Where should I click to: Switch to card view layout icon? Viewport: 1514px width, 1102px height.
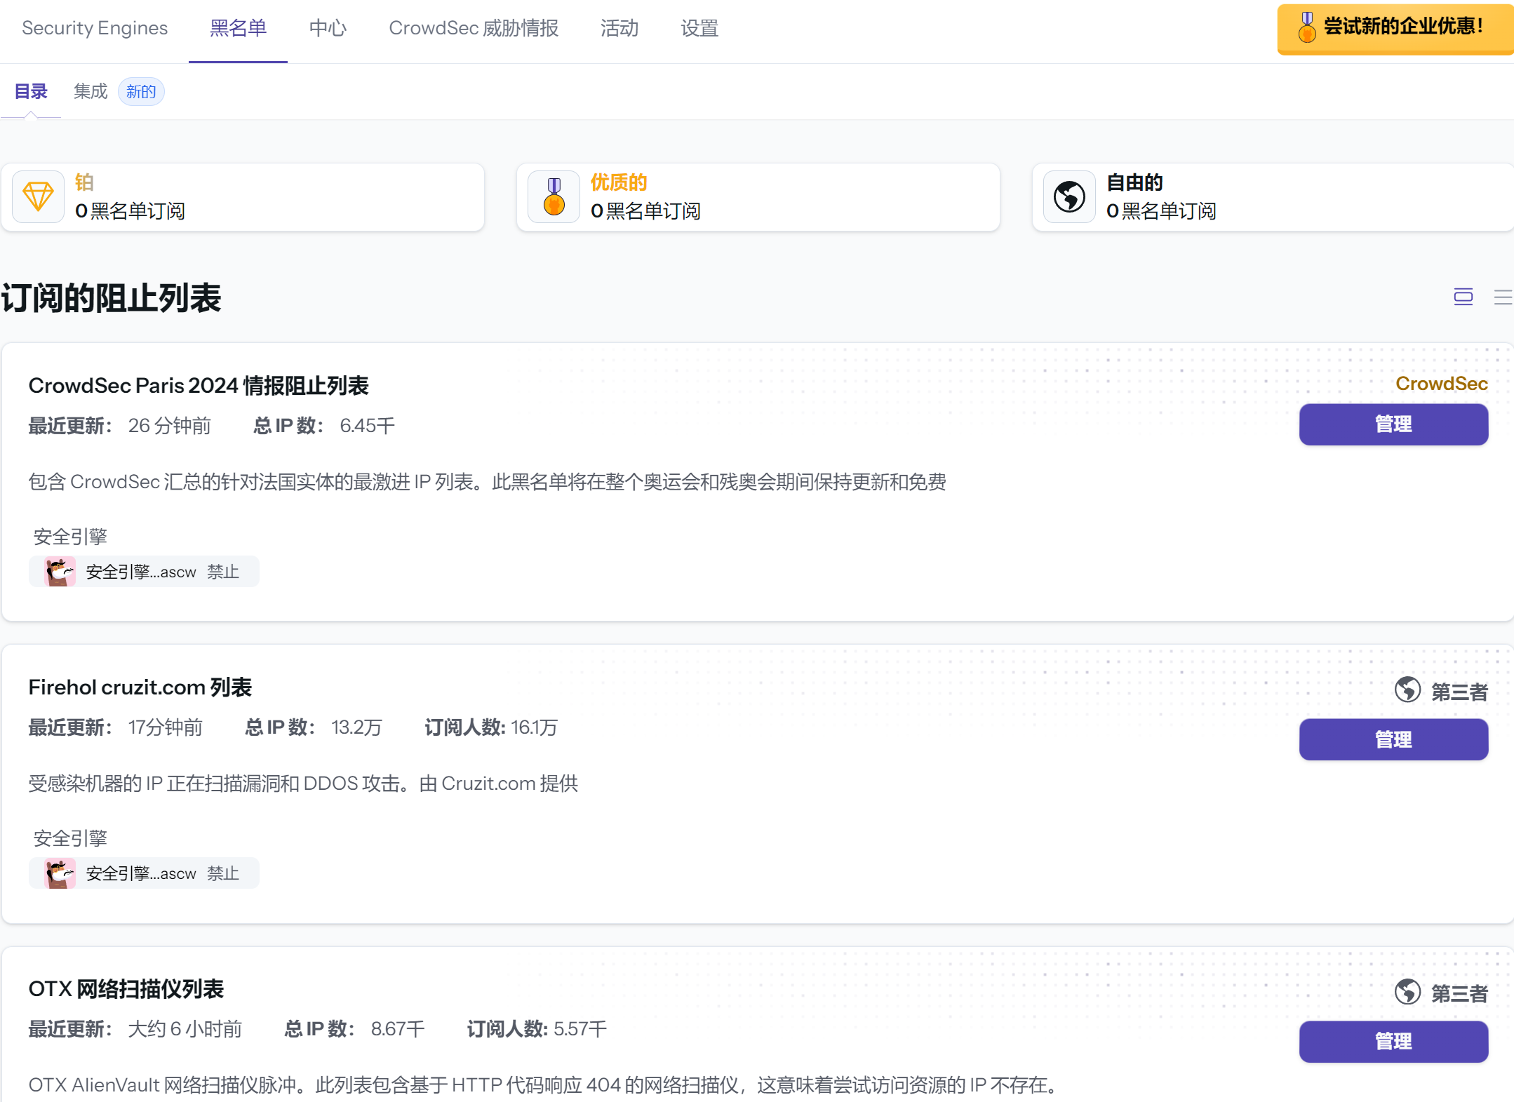1463,297
